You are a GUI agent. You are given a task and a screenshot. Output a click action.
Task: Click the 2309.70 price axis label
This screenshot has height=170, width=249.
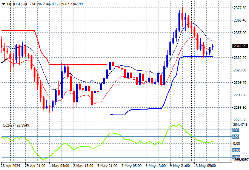[x=240, y=82]
